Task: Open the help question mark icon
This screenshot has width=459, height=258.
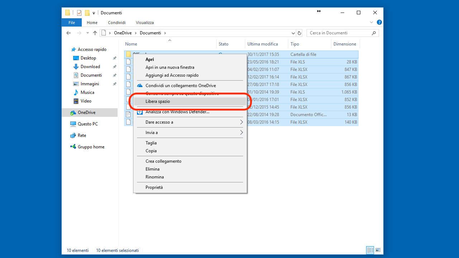Action: point(379,22)
